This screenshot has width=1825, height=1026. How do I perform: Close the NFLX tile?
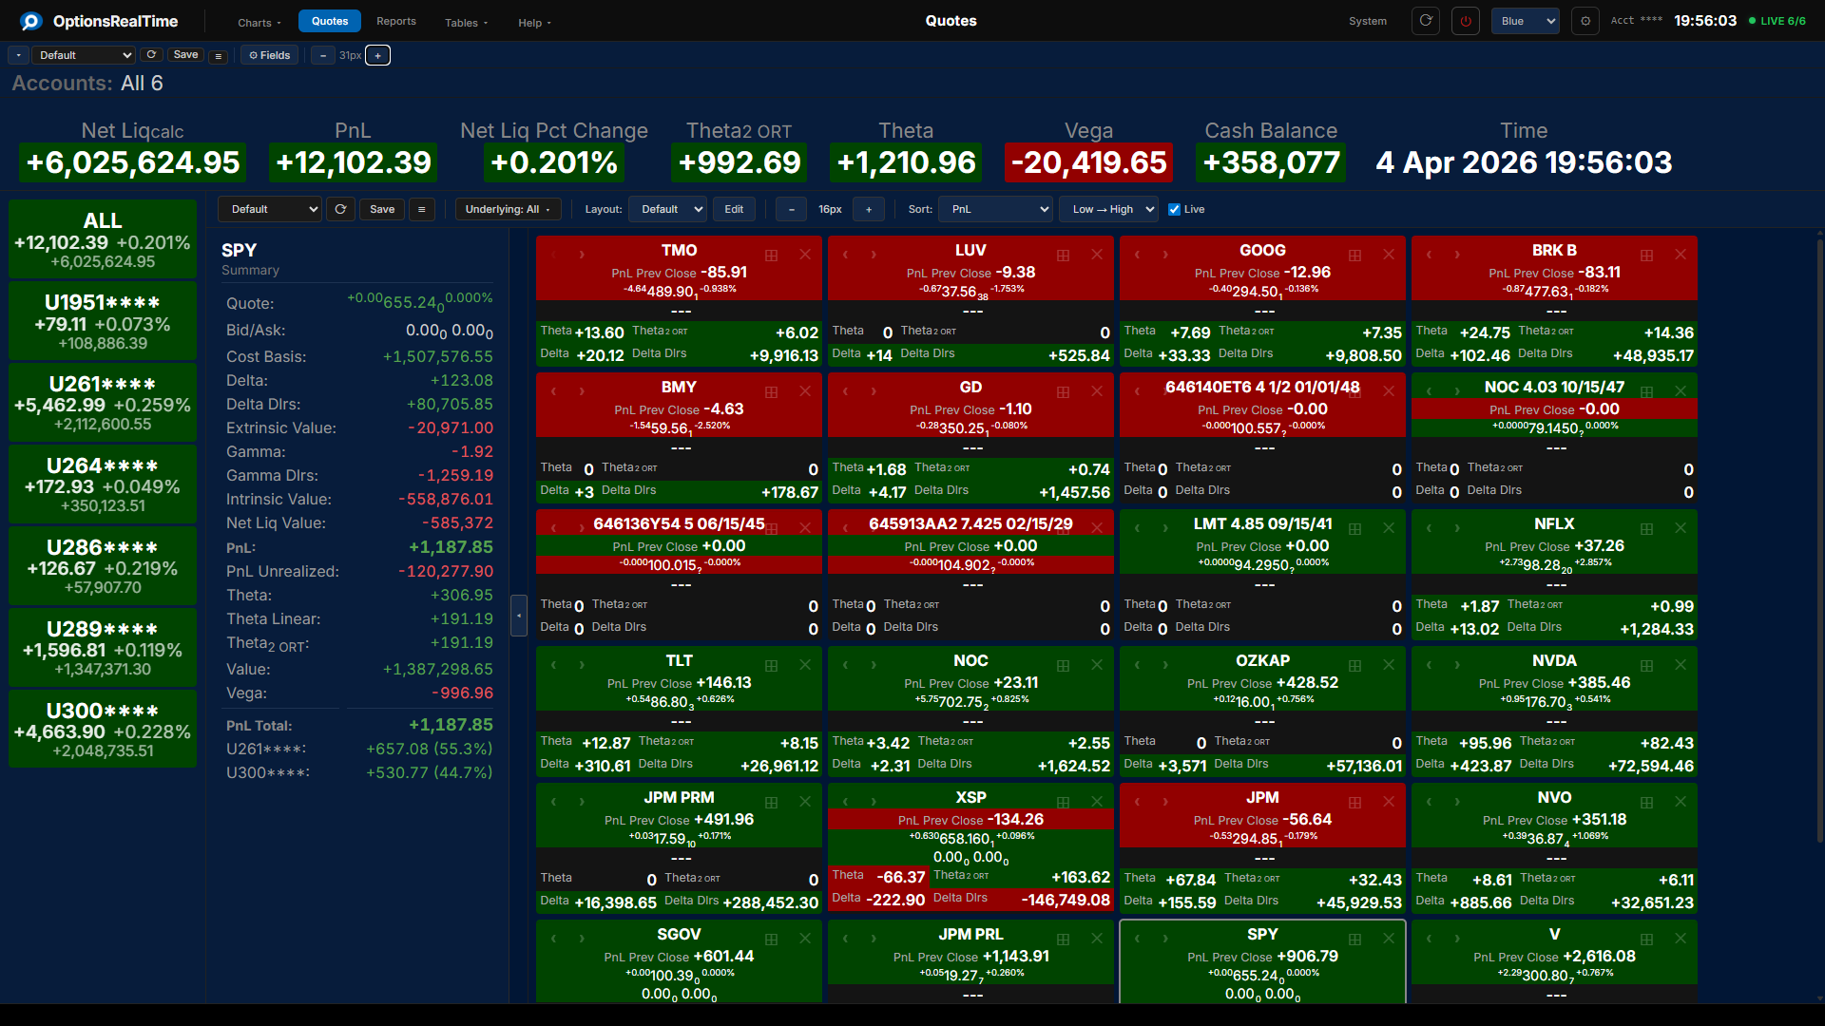click(1681, 528)
